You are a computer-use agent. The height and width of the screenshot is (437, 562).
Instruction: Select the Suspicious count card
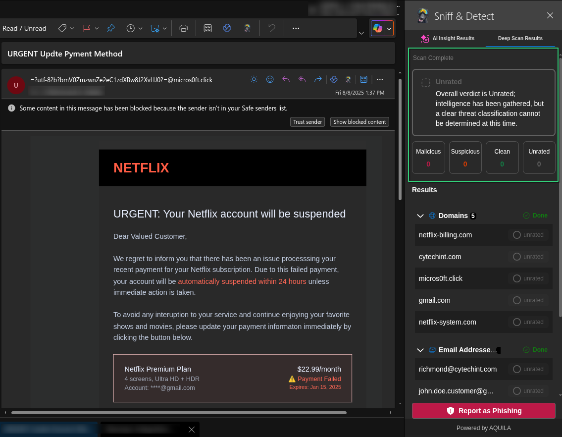click(x=465, y=158)
